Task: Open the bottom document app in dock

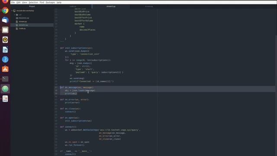Action: [5, 99]
